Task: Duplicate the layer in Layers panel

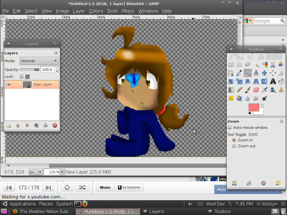Action: [36, 125]
